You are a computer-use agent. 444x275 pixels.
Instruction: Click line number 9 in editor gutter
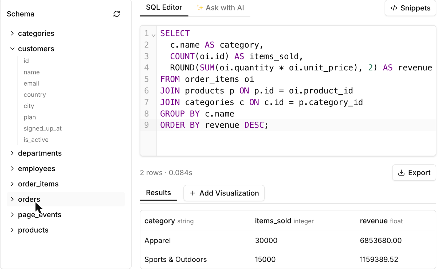tap(146, 125)
